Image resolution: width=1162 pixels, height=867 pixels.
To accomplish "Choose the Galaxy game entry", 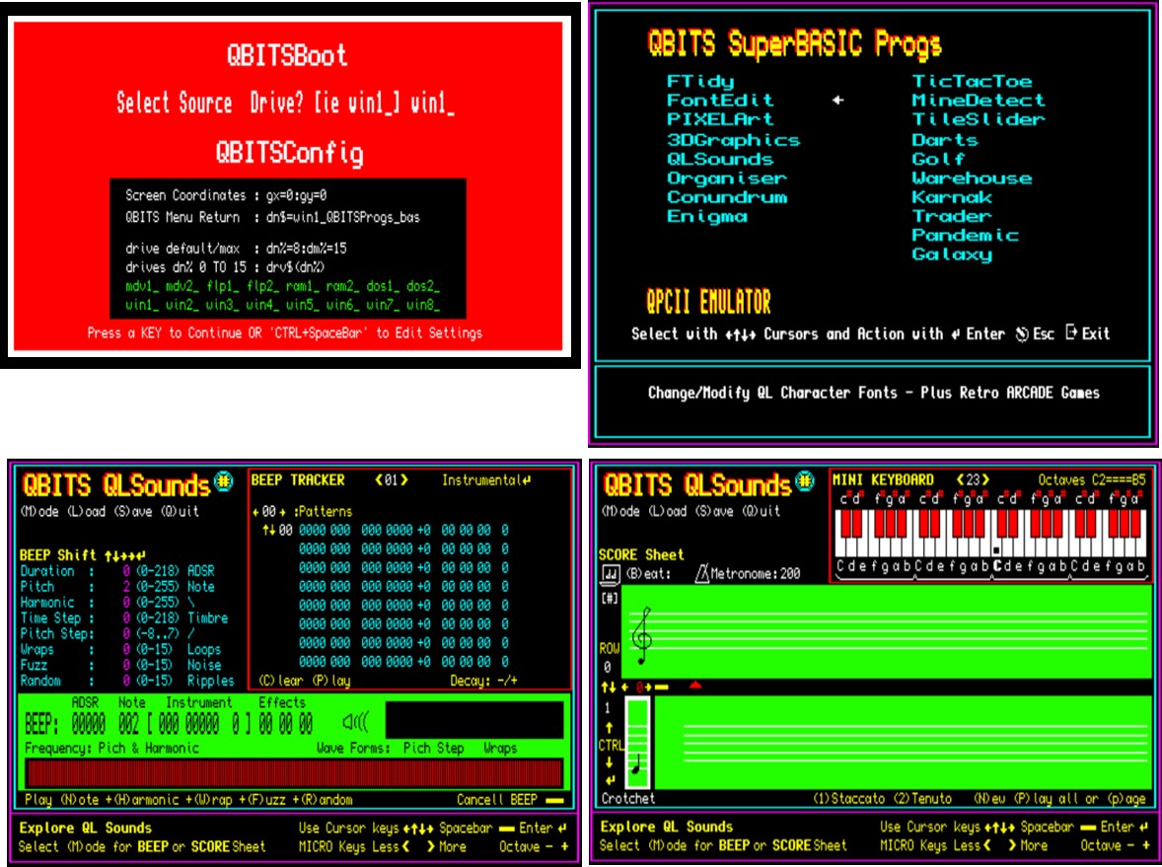I will coord(952,254).
